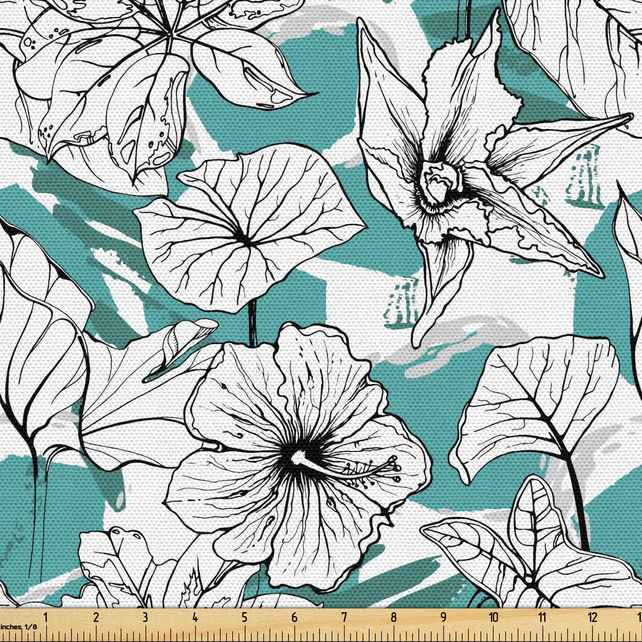This screenshot has height=642, width=642.
Task: Click the number 1 on the ruler
Action: pyautogui.click(x=46, y=617)
